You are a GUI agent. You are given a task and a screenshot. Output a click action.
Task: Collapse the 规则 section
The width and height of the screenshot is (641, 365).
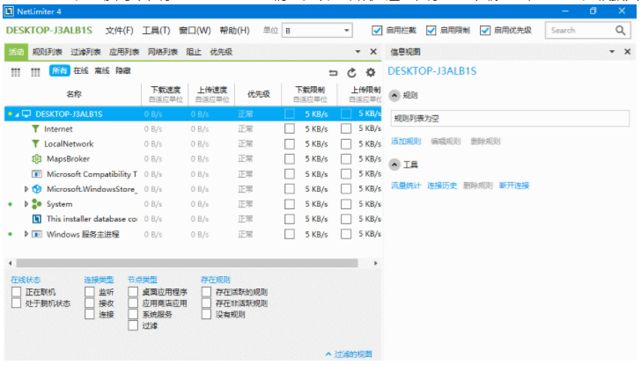[394, 96]
